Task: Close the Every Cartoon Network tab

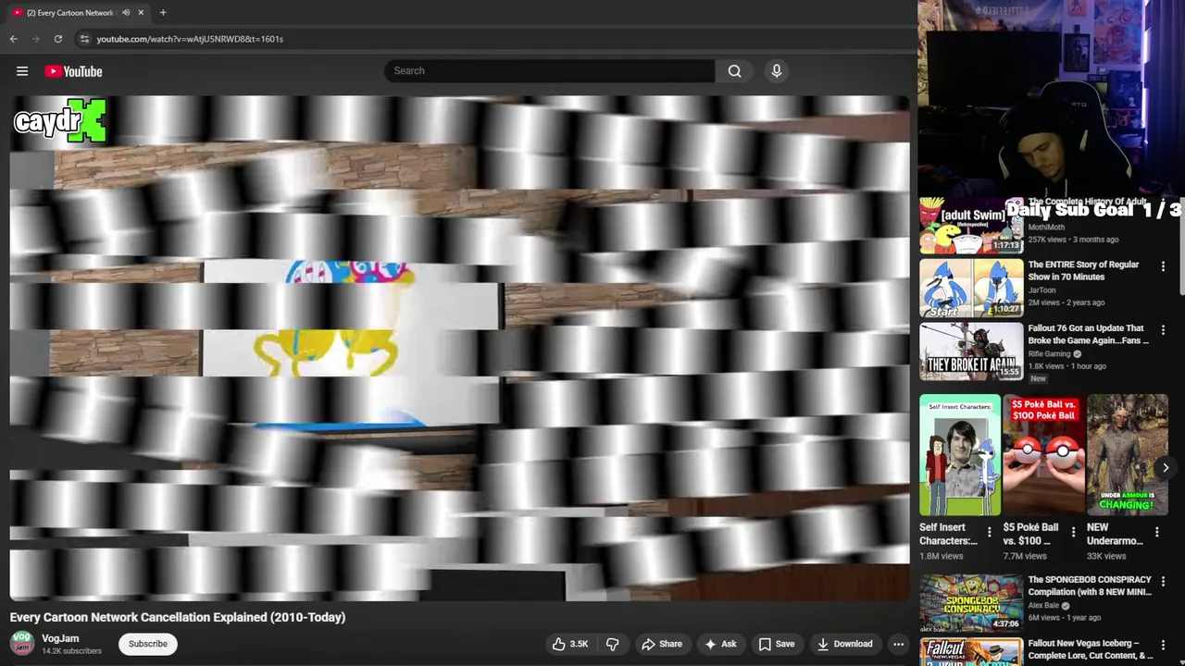Action: point(141,12)
